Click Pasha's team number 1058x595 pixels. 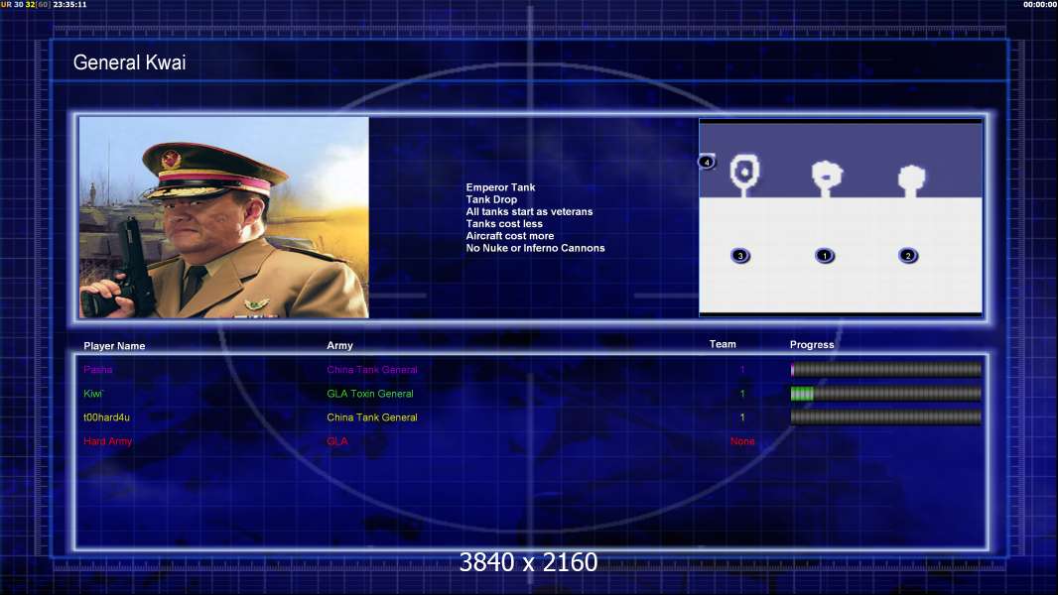tap(742, 369)
